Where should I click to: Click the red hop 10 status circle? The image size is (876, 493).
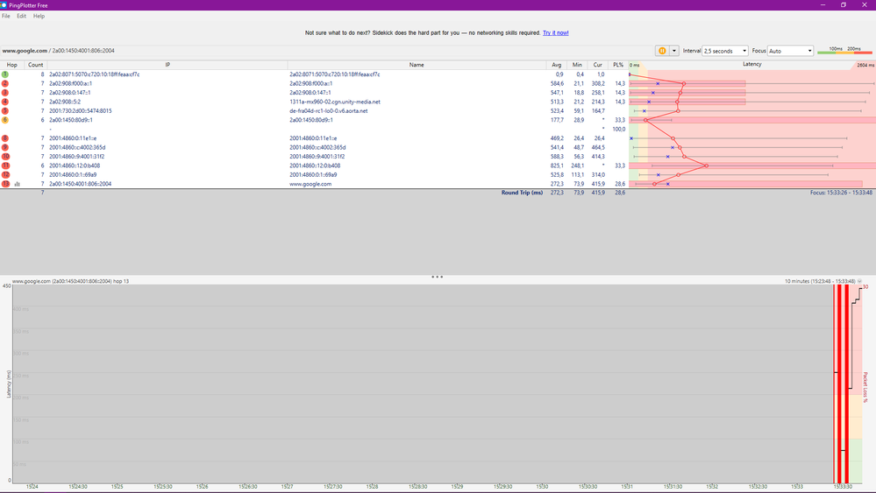pos(5,157)
